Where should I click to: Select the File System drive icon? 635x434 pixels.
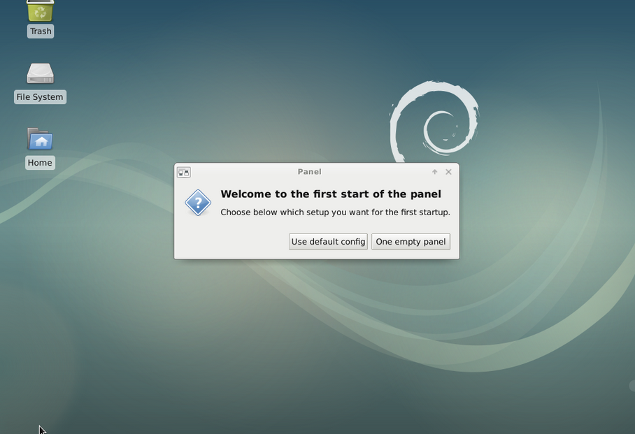tap(40, 74)
